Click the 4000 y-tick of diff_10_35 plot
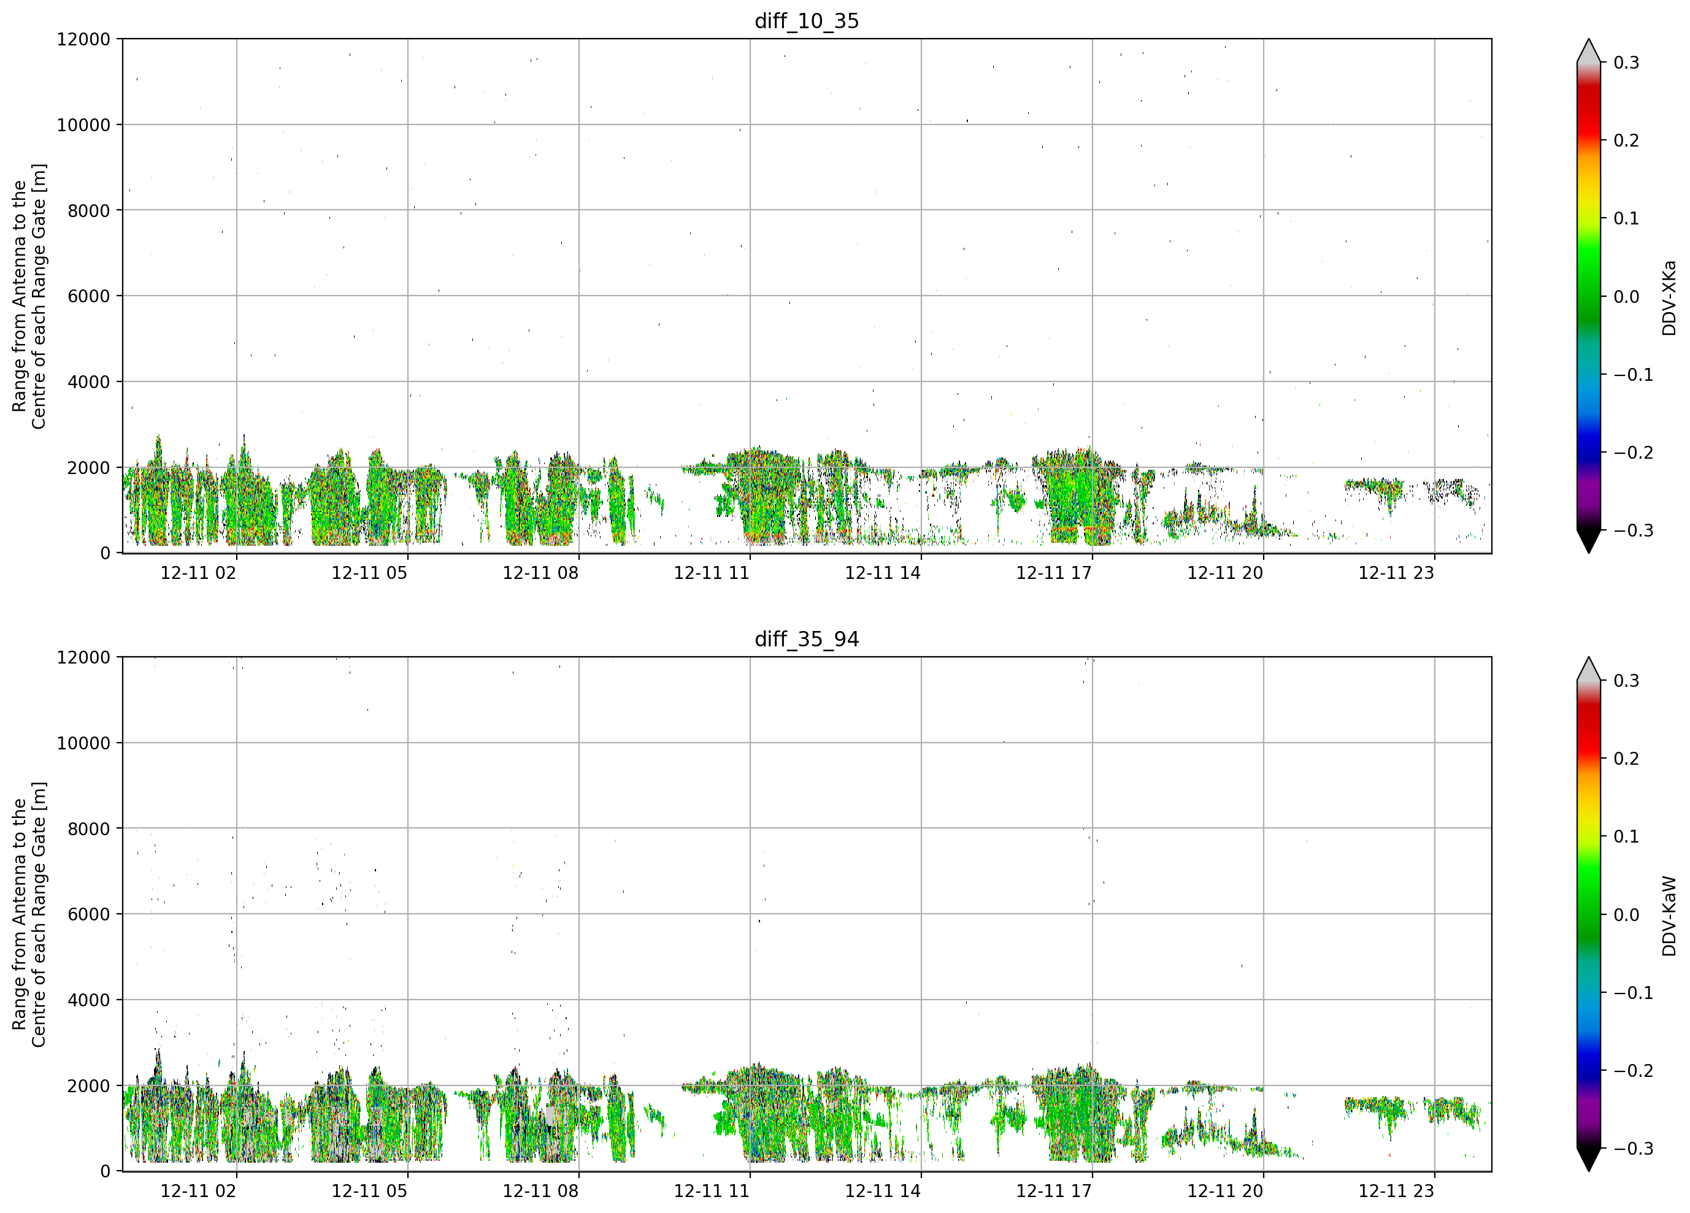Image resolution: width=1690 pixels, height=1213 pixels. 89,381
